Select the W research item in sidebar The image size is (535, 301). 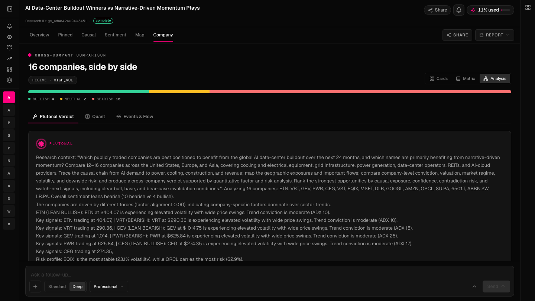[9, 211]
